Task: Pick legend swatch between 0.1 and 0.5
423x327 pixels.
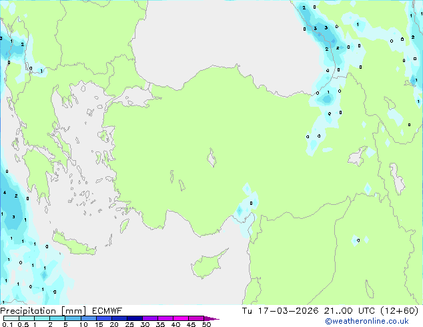Action: pos(11,318)
